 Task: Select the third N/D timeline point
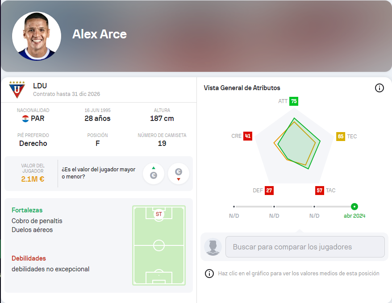[x=314, y=207]
